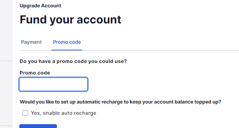The height and width of the screenshot is (128, 239).
Task: Click the automatic recharge question text
Action: coord(121,102)
